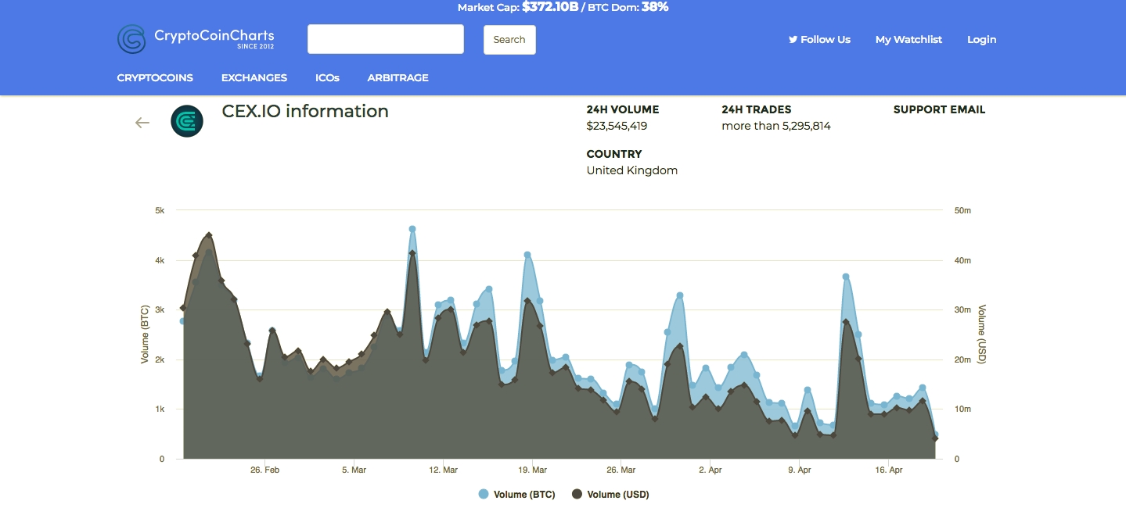1126x515 pixels.
Task: Click the 16. Apr axis label
Action: pos(889,470)
